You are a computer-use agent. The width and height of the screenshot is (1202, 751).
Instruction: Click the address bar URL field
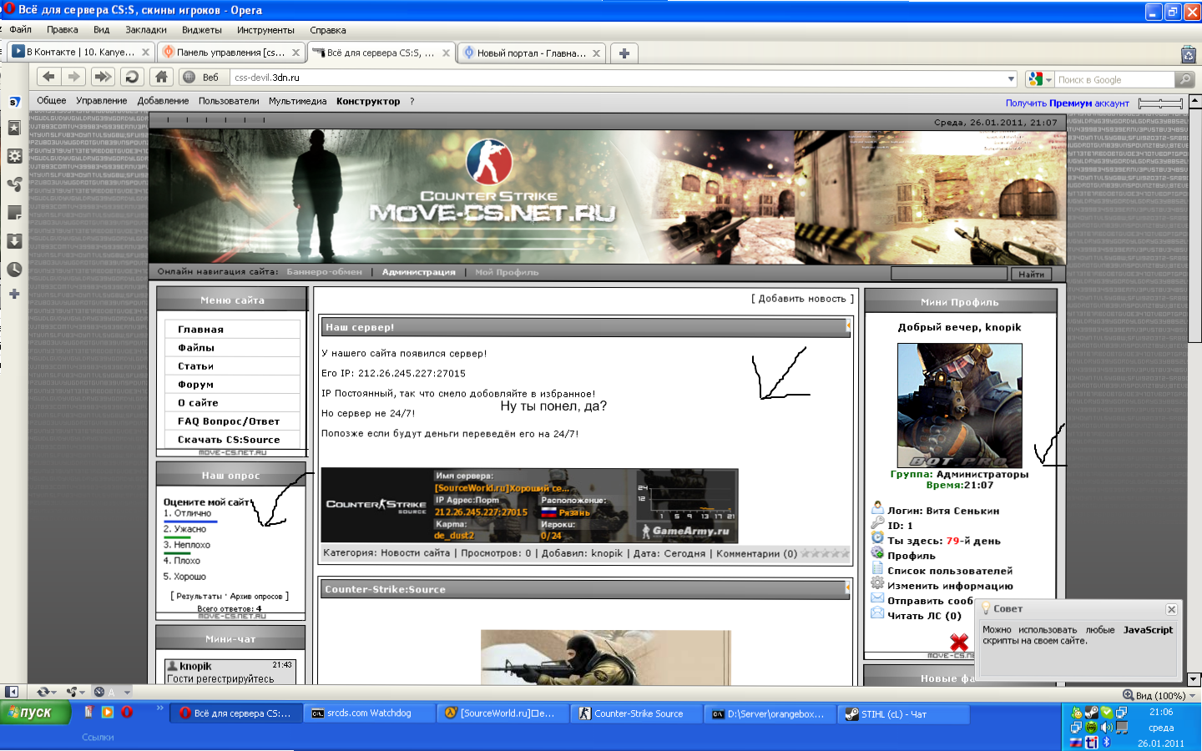point(617,78)
